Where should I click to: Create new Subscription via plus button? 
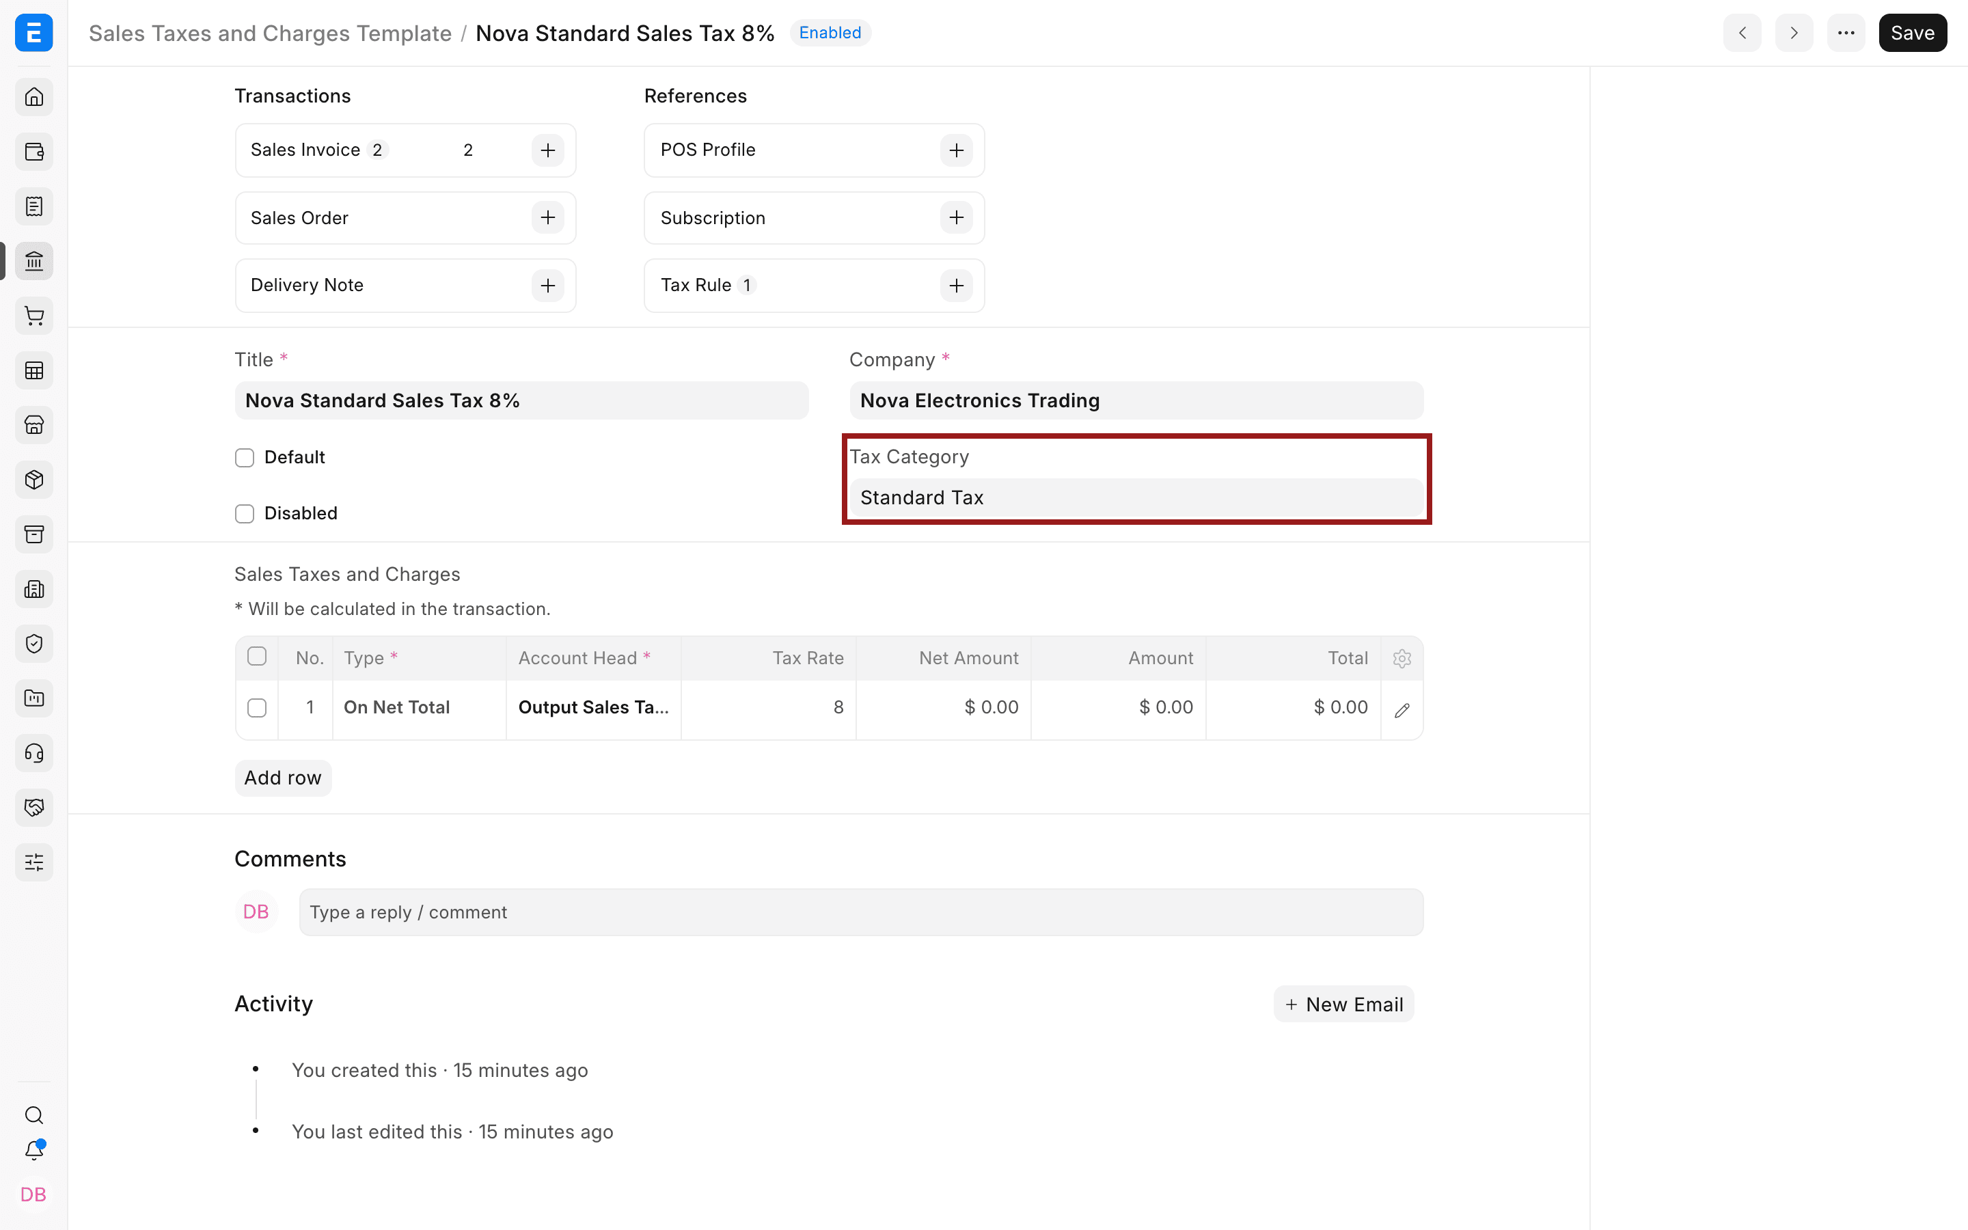tap(957, 218)
